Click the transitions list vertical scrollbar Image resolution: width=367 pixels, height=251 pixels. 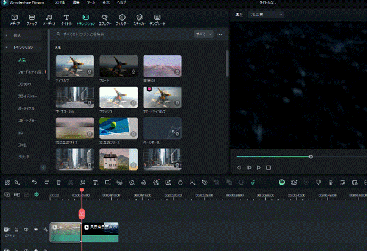227,63
